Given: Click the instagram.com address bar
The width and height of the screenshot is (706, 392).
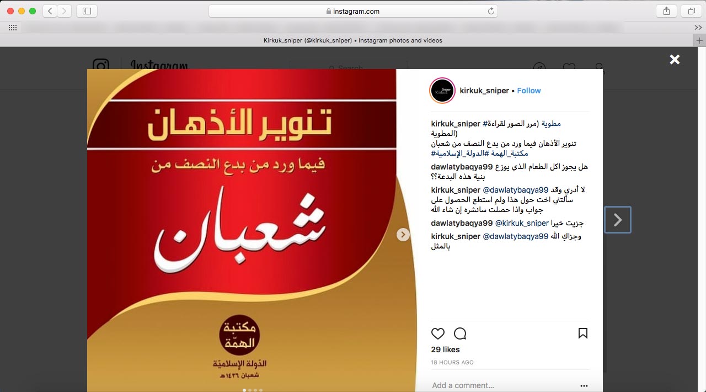Looking at the screenshot, I should click(353, 11).
